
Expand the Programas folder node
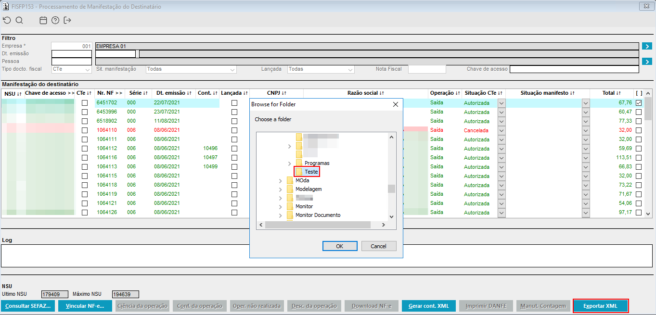[289, 164]
